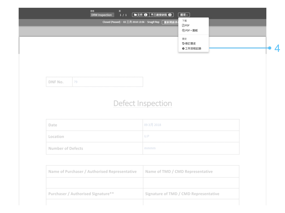The width and height of the screenshot is (285, 213).
Task: Open 已連接缺陷 linked defects
Action: pos(161,15)
